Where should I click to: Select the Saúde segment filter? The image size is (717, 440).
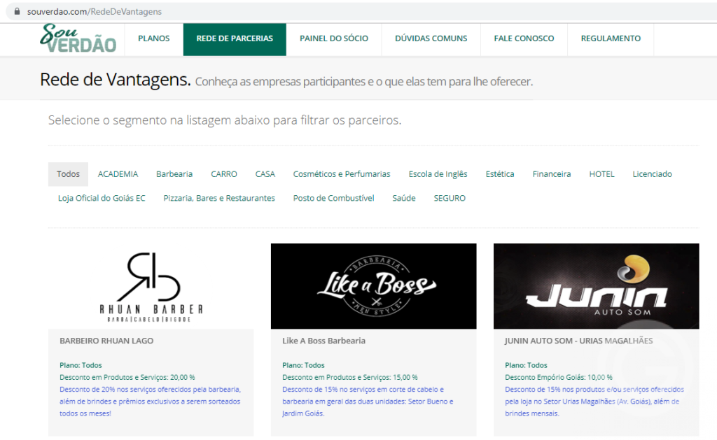(x=404, y=198)
